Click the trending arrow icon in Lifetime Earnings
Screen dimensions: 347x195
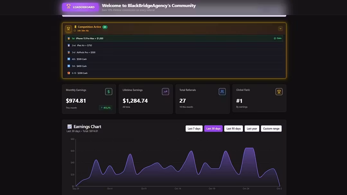pos(165,92)
